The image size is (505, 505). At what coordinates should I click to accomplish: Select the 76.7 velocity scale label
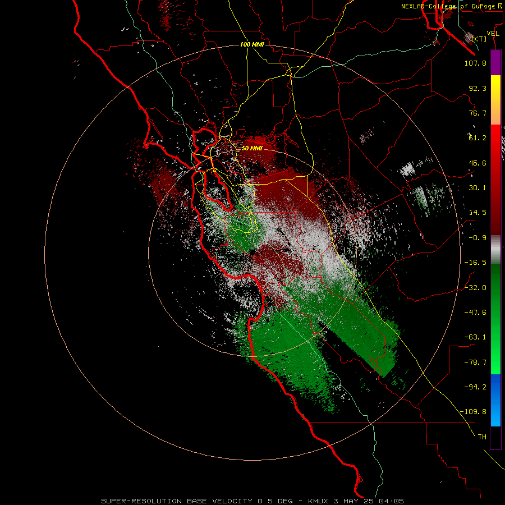(x=478, y=113)
